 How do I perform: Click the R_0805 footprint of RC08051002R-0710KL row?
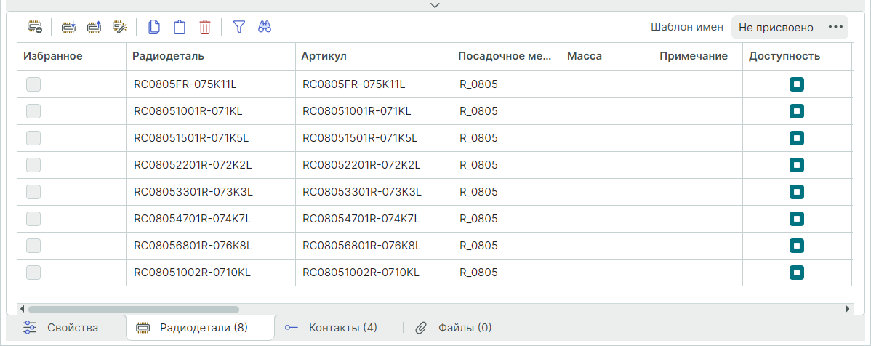coord(505,273)
